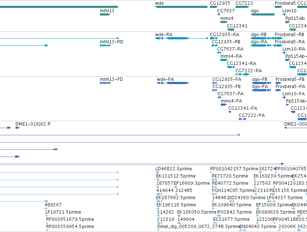This screenshot has height=232, width=307.
Task: Select the RE73720.5prime EST label
Action: coord(230,176)
